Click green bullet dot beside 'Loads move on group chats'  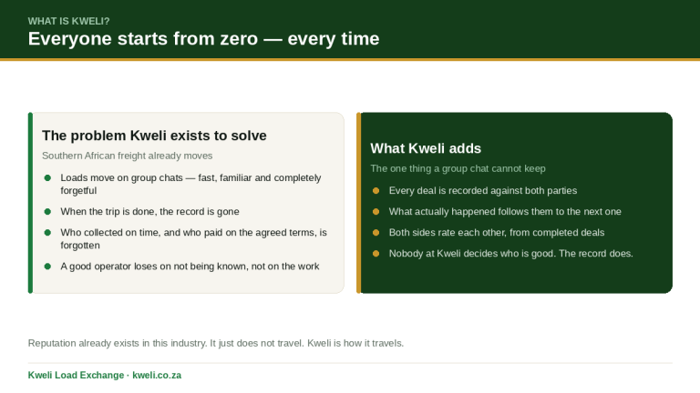47,177
